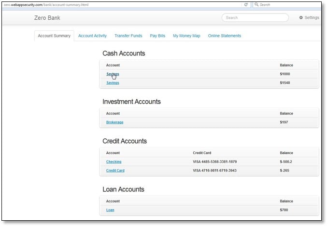Open the Savings account with $1000 balance
The height and width of the screenshot is (227, 328).
click(113, 74)
